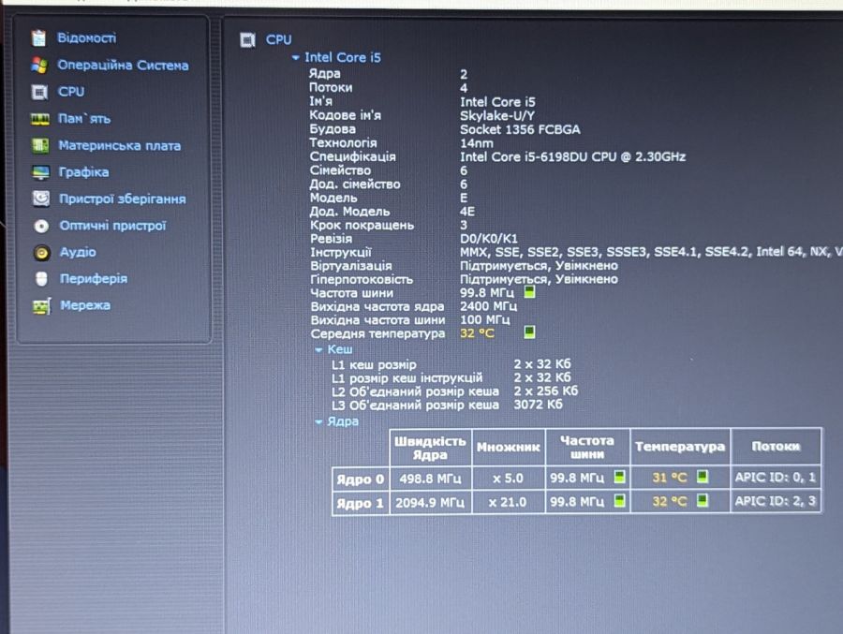
Task: Click the 498.8 МГц core speed cell
Action: click(x=430, y=479)
